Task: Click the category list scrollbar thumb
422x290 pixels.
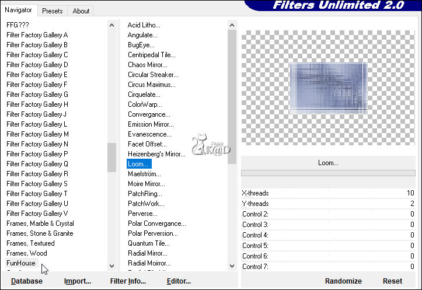Action: [111, 158]
